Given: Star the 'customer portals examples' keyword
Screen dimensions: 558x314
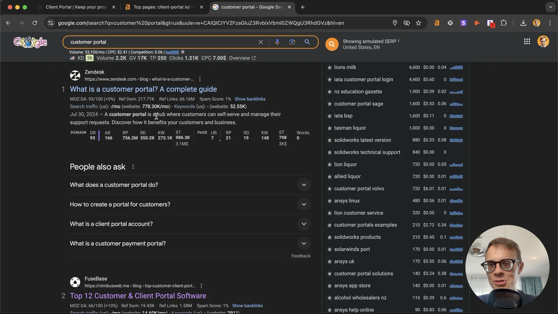Looking at the screenshot, I should 329,225.
